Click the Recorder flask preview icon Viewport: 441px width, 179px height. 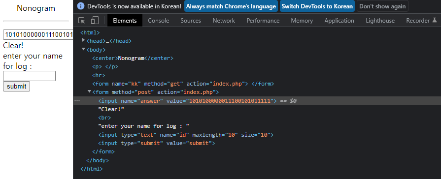tap(434, 20)
